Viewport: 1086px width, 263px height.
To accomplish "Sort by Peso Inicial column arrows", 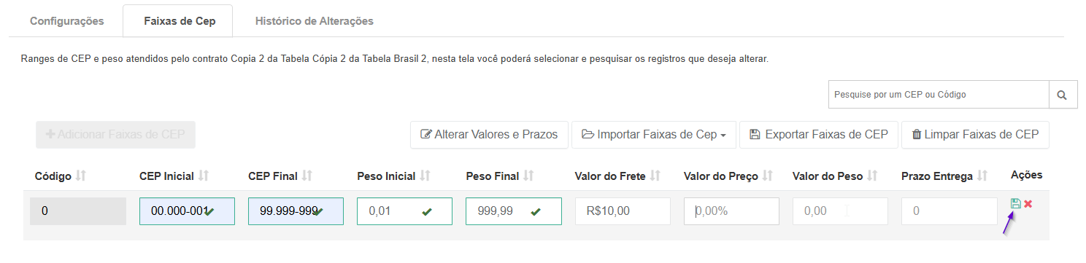I will 425,176.
